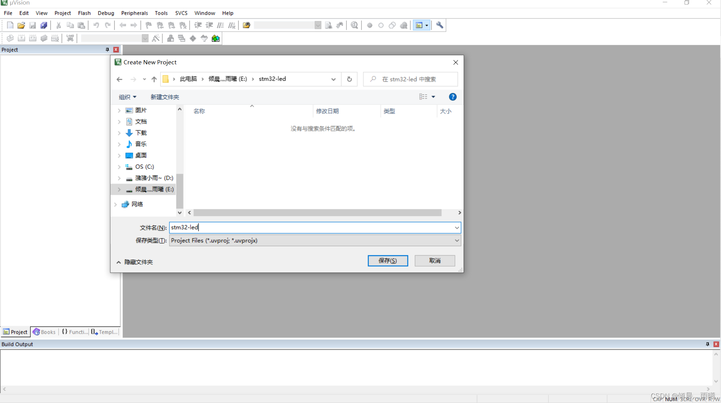Screen dimensions: 721x403
Task: Click 新建文件夹 new folder button
Action: pyautogui.click(x=165, y=97)
